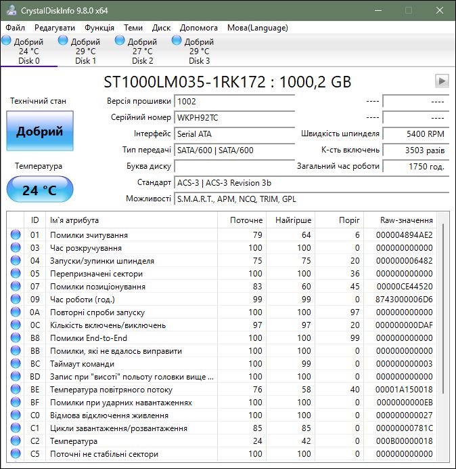Click raw value 000B00000018
The height and width of the screenshot is (469, 456).
[x=405, y=441]
